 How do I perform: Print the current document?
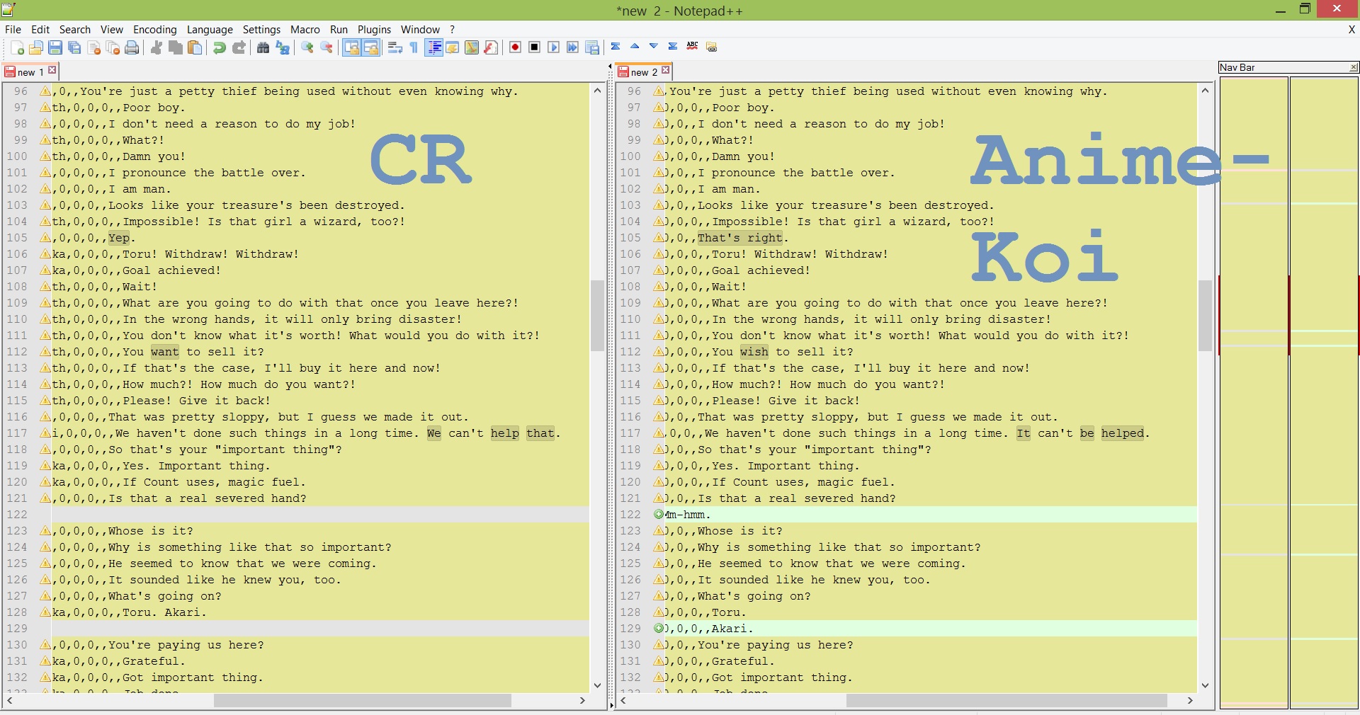[x=132, y=47]
